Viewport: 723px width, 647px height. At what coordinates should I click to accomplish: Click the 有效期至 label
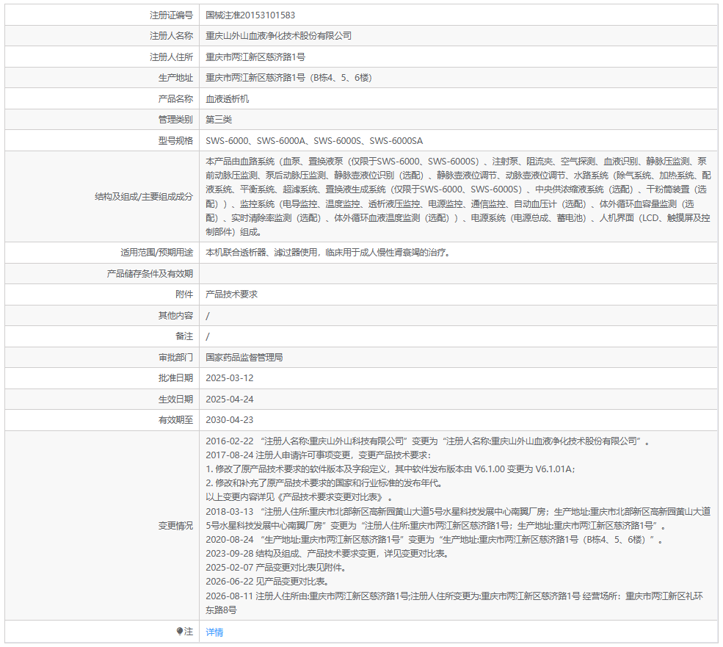pos(175,420)
